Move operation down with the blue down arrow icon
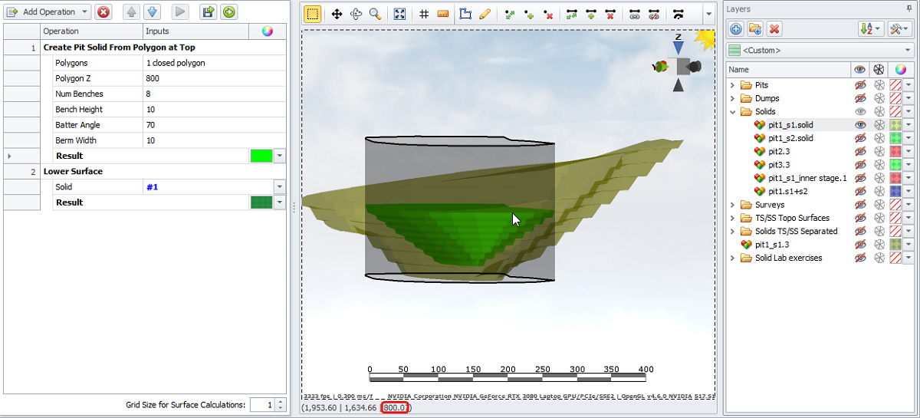 coord(152,12)
